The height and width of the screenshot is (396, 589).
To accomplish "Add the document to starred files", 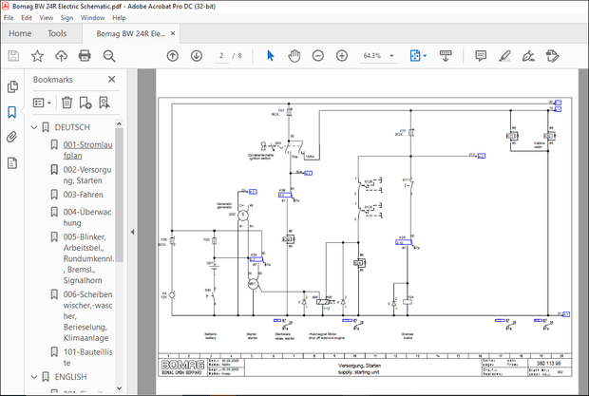I will tap(36, 56).
